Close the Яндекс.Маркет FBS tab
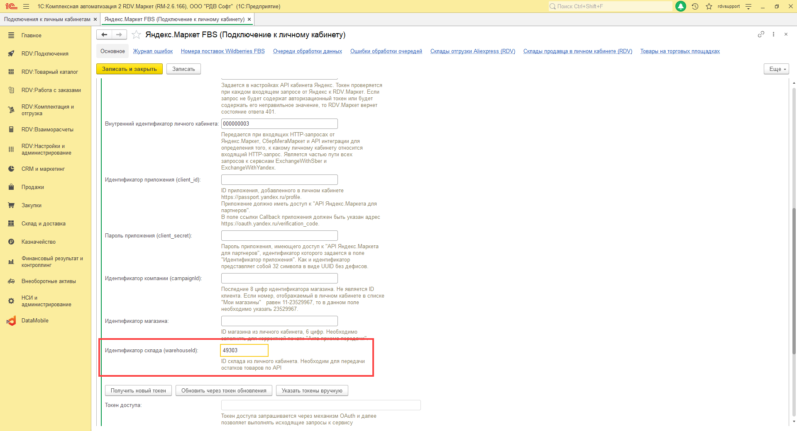This screenshot has width=797, height=431. 249,19
